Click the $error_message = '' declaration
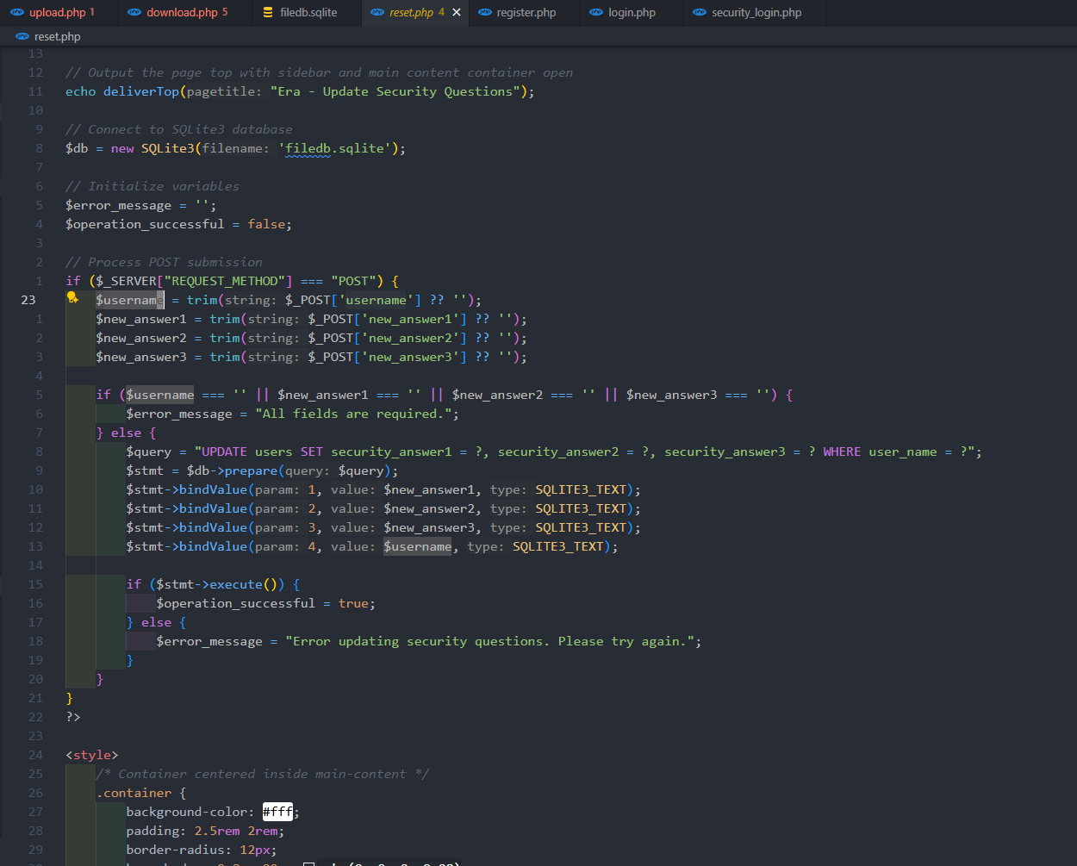 (x=141, y=205)
